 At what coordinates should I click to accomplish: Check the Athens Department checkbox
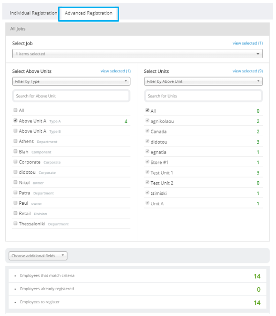15,141
